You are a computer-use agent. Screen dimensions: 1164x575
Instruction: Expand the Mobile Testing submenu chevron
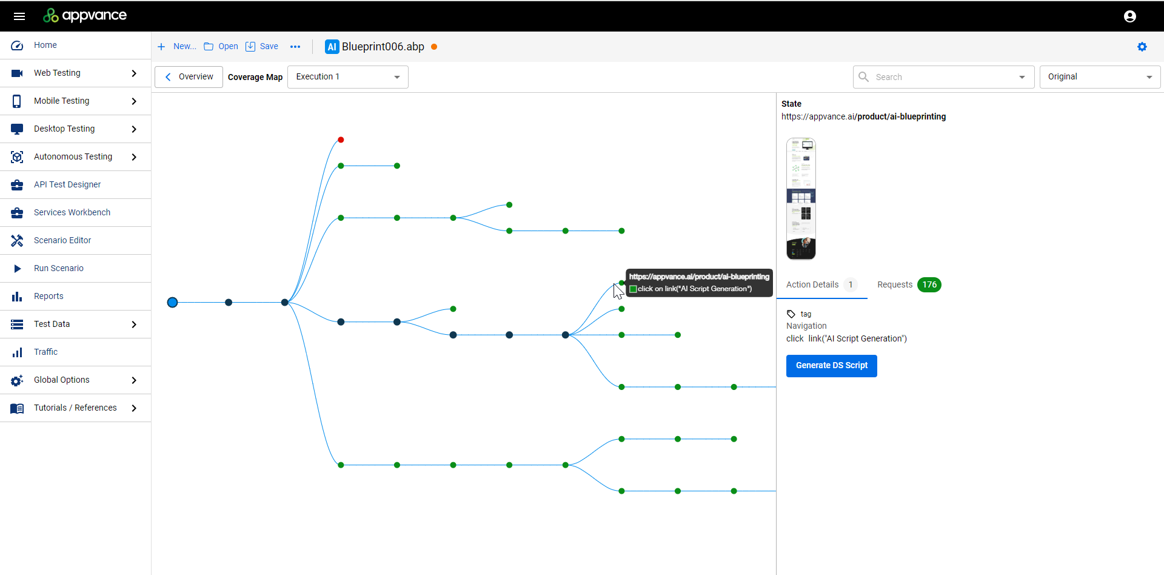pos(134,101)
